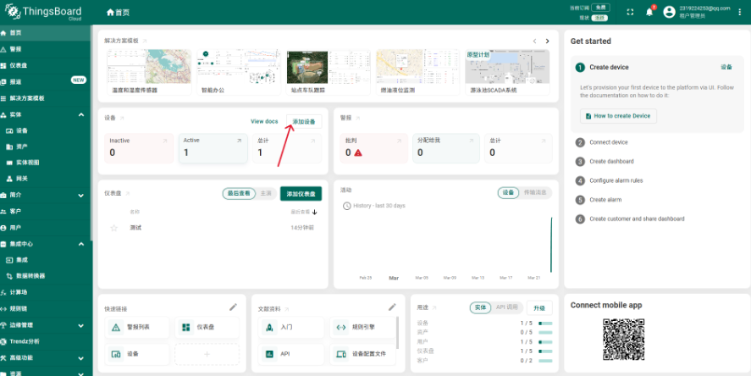Image resolution: width=751 pixels, height=376 pixels.
Task: Star the 测试 dashboard
Action: point(113,228)
